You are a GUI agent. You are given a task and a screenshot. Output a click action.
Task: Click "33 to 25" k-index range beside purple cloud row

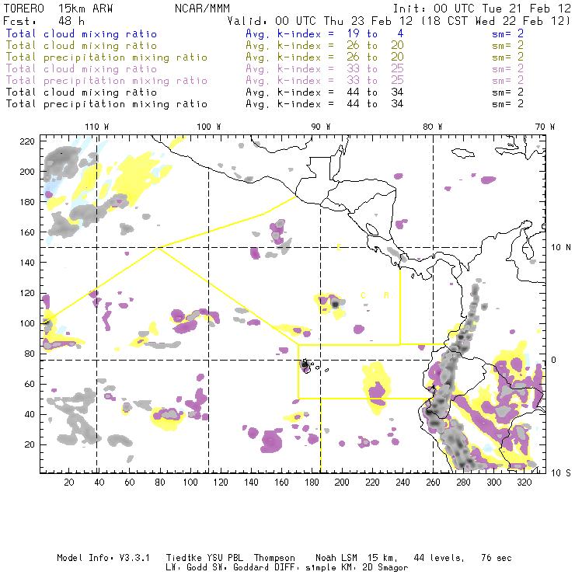[375, 69]
